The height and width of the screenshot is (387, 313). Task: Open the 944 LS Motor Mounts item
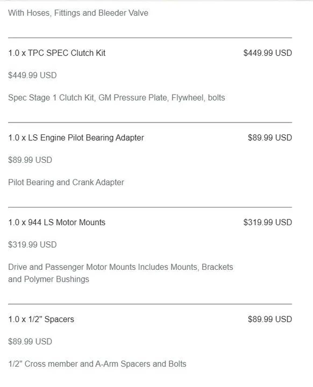click(x=57, y=222)
